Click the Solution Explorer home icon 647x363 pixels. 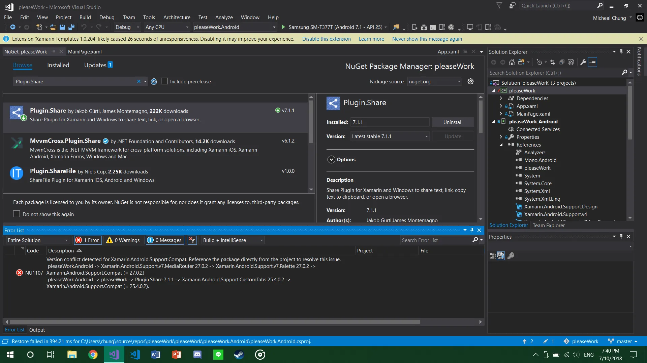pyautogui.click(x=512, y=62)
